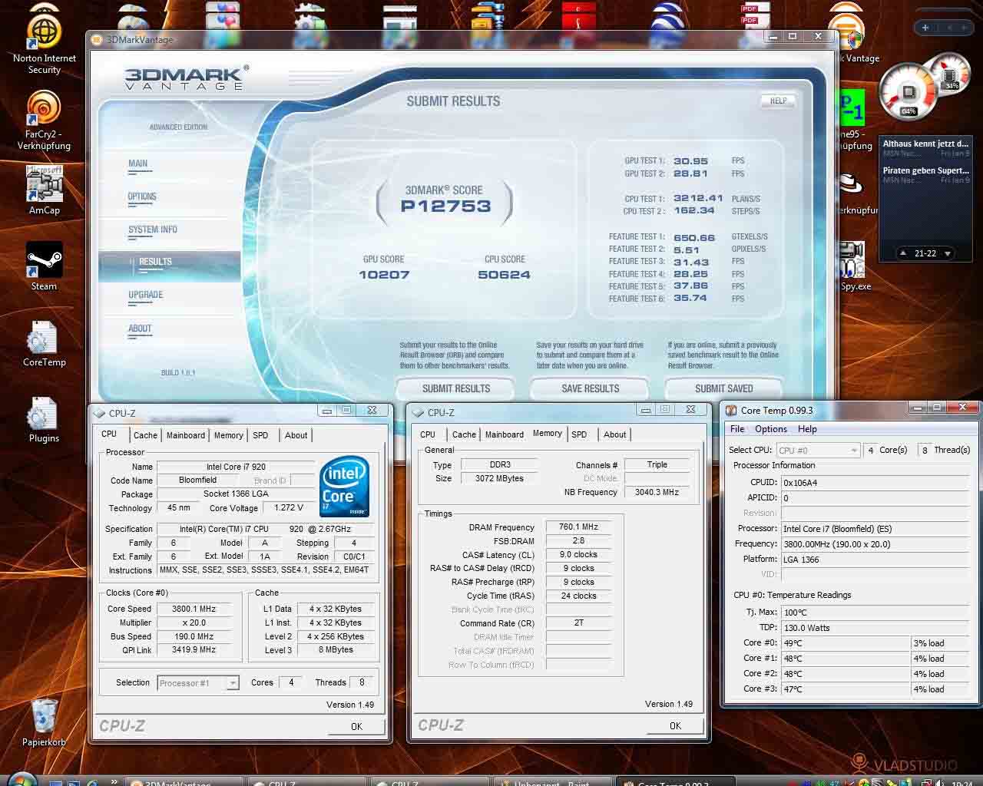The height and width of the screenshot is (786, 983).
Task: Click the Core Speed value 3800.1 MHz
Action: pos(194,609)
